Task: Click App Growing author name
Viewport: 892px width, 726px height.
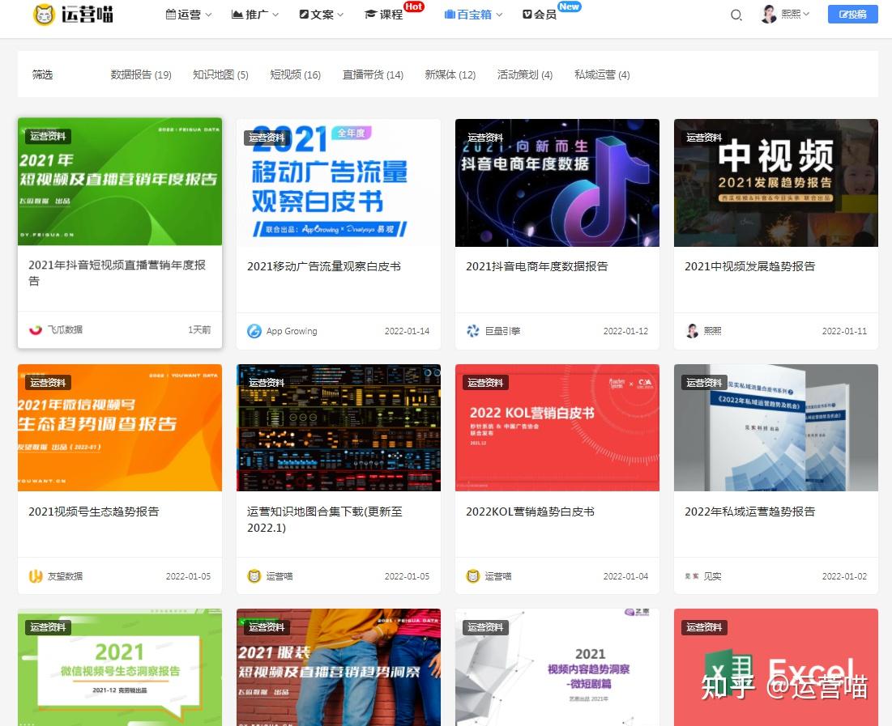Action: point(292,331)
